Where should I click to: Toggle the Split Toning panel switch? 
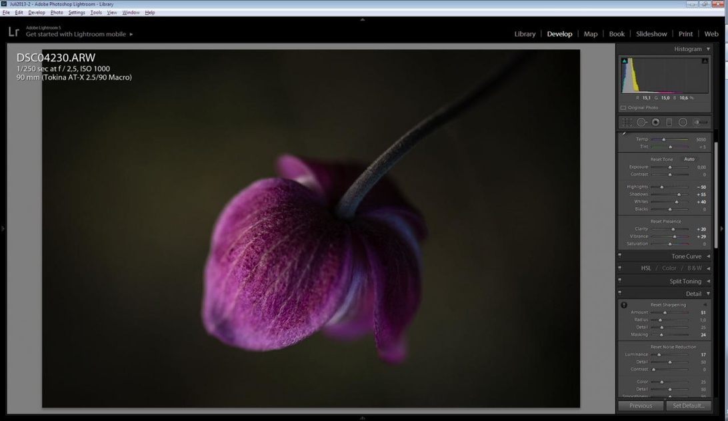click(620, 281)
